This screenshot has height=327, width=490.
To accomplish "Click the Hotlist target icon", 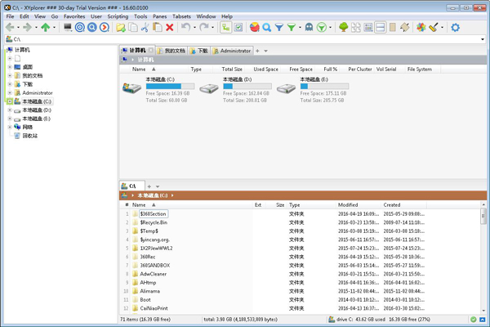I will (80, 28).
